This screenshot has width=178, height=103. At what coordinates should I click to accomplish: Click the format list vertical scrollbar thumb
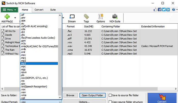click(60, 62)
